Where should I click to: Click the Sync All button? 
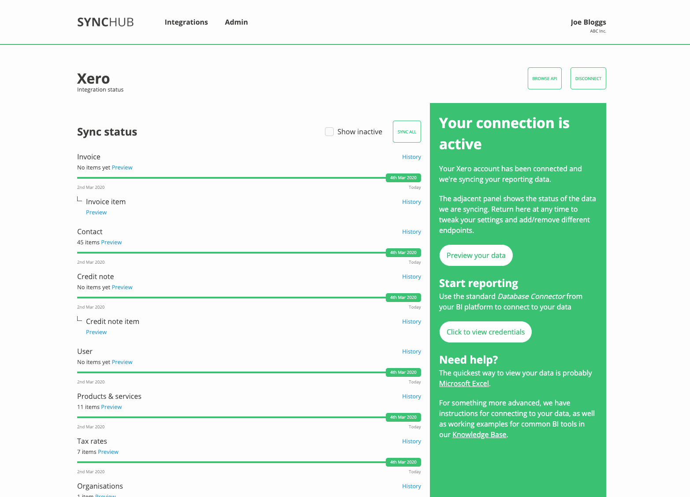point(407,132)
